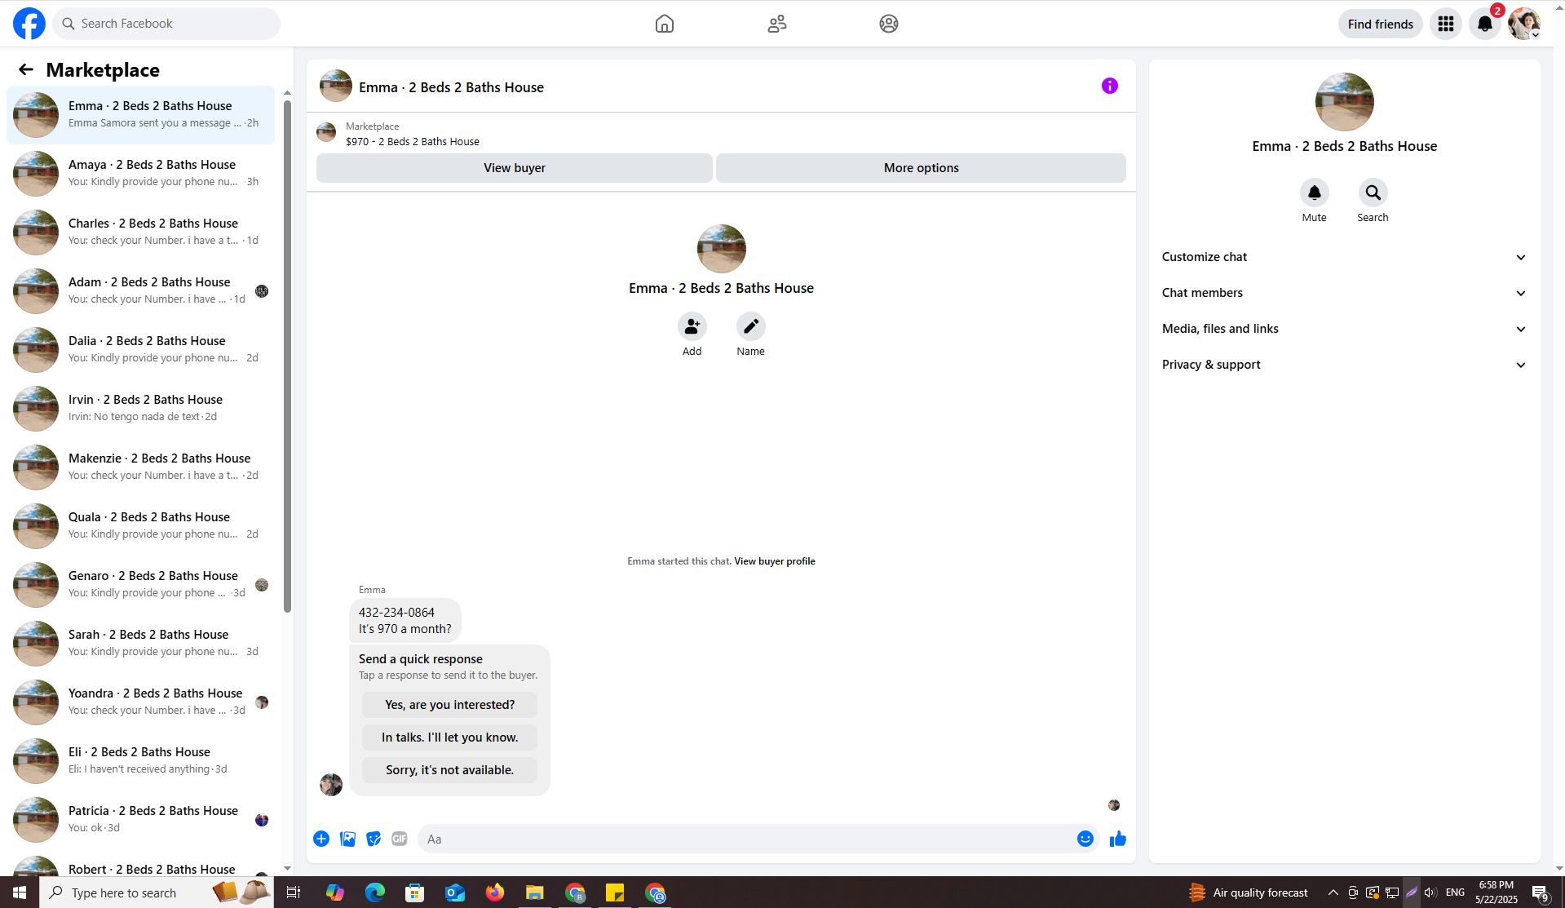Expand the Privacy & support section
The width and height of the screenshot is (1565, 908).
click(1344, 365)
